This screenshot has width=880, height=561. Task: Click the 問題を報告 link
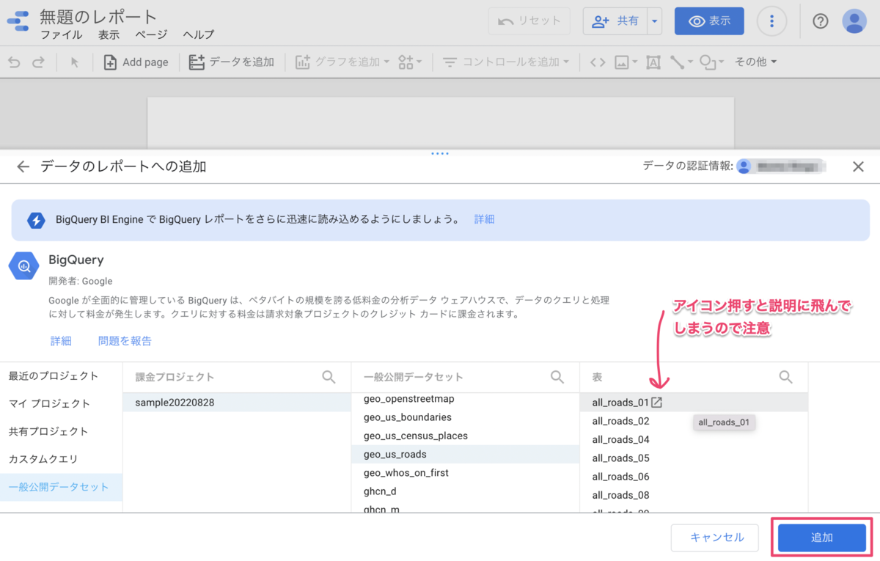(125, 341)
